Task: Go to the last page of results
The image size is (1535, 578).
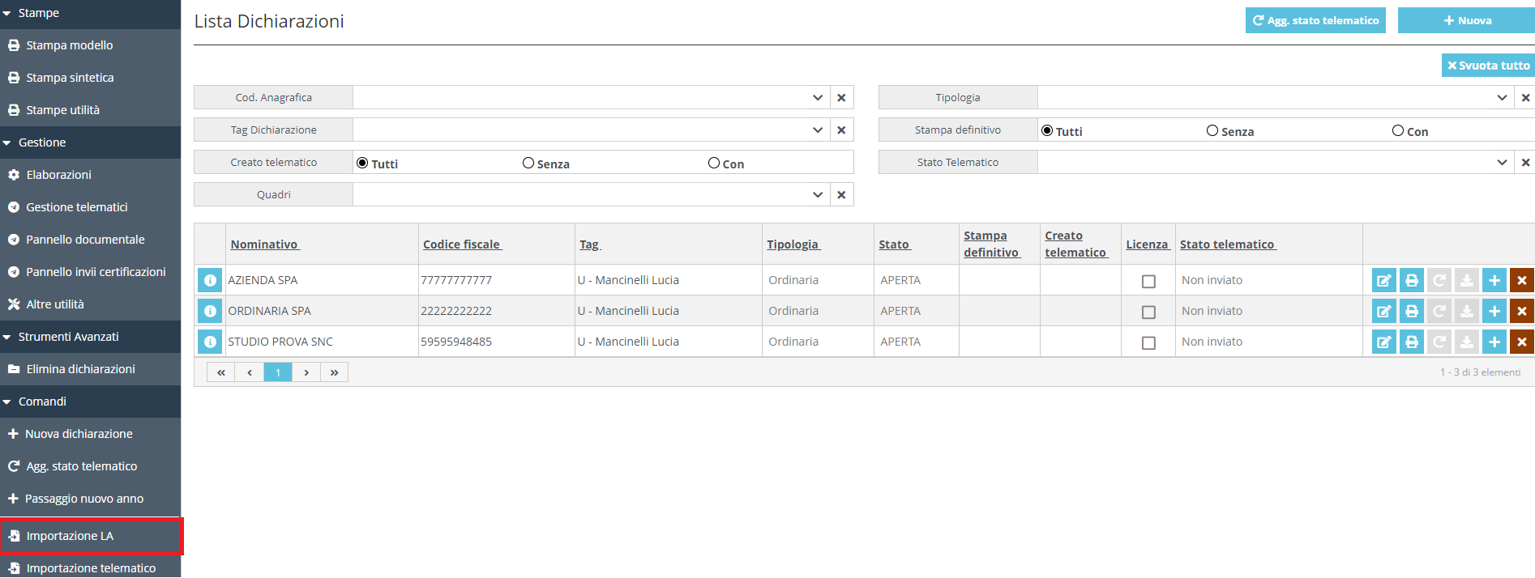Action: click(x=334, y=372)
